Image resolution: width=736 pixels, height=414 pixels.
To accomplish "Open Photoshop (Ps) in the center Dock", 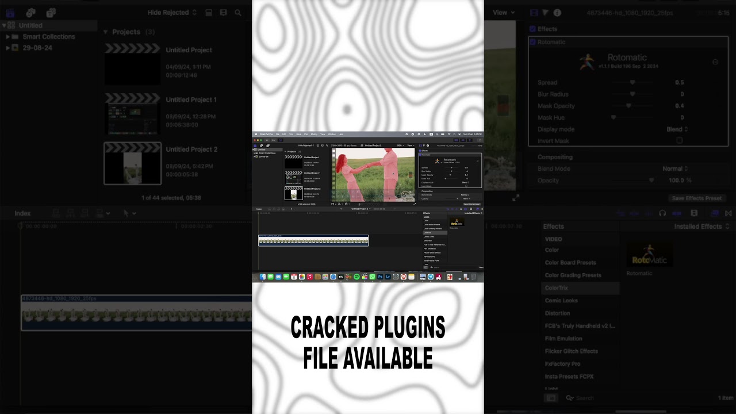I will (x=380, y=277).
